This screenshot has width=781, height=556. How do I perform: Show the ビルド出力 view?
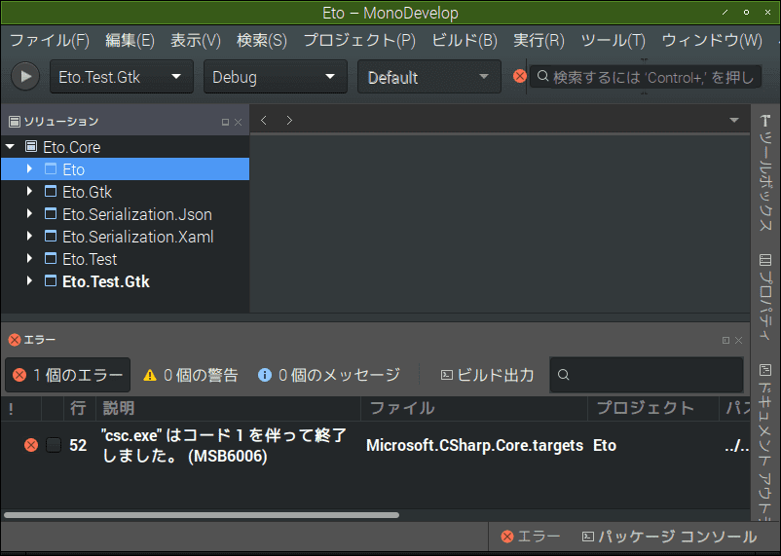point(487,375)
